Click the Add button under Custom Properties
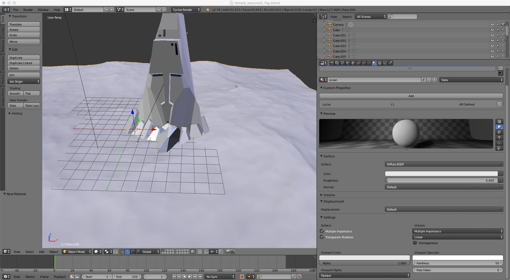 tap(411, 96)
